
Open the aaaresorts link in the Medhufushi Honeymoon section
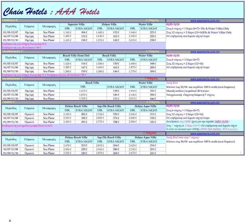point(205,79)
